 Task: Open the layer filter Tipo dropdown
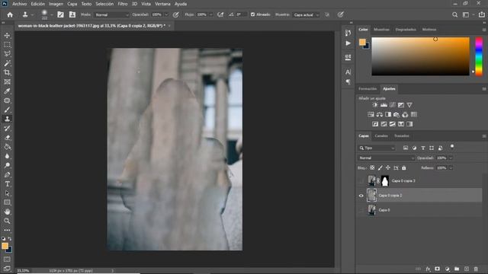(x=377, y=148)
